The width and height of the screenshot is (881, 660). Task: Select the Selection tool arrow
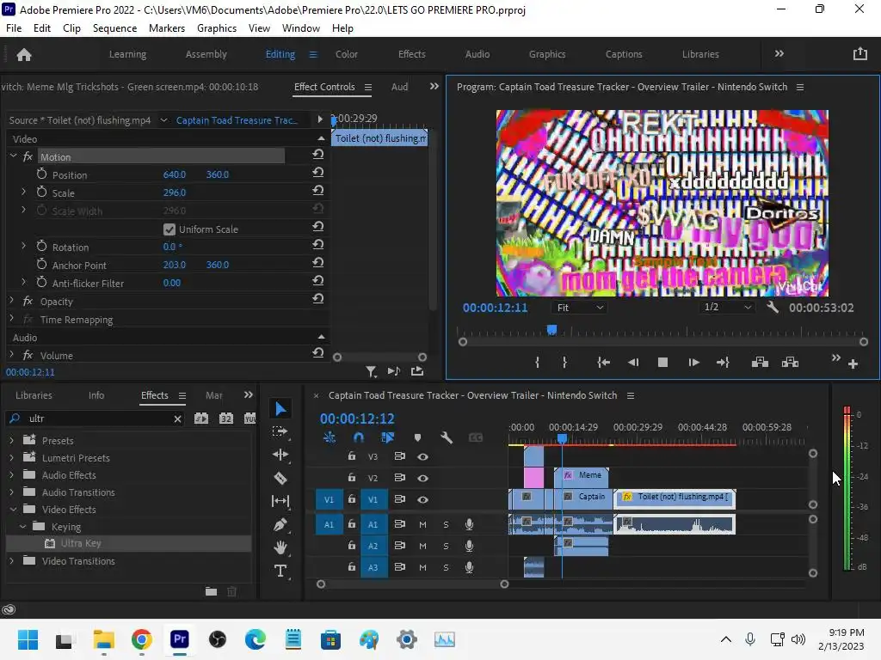pyautogui.click(x=280, y=409)
